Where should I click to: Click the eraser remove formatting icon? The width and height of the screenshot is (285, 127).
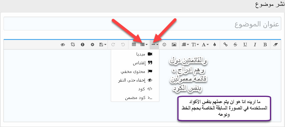coord(276,45)
